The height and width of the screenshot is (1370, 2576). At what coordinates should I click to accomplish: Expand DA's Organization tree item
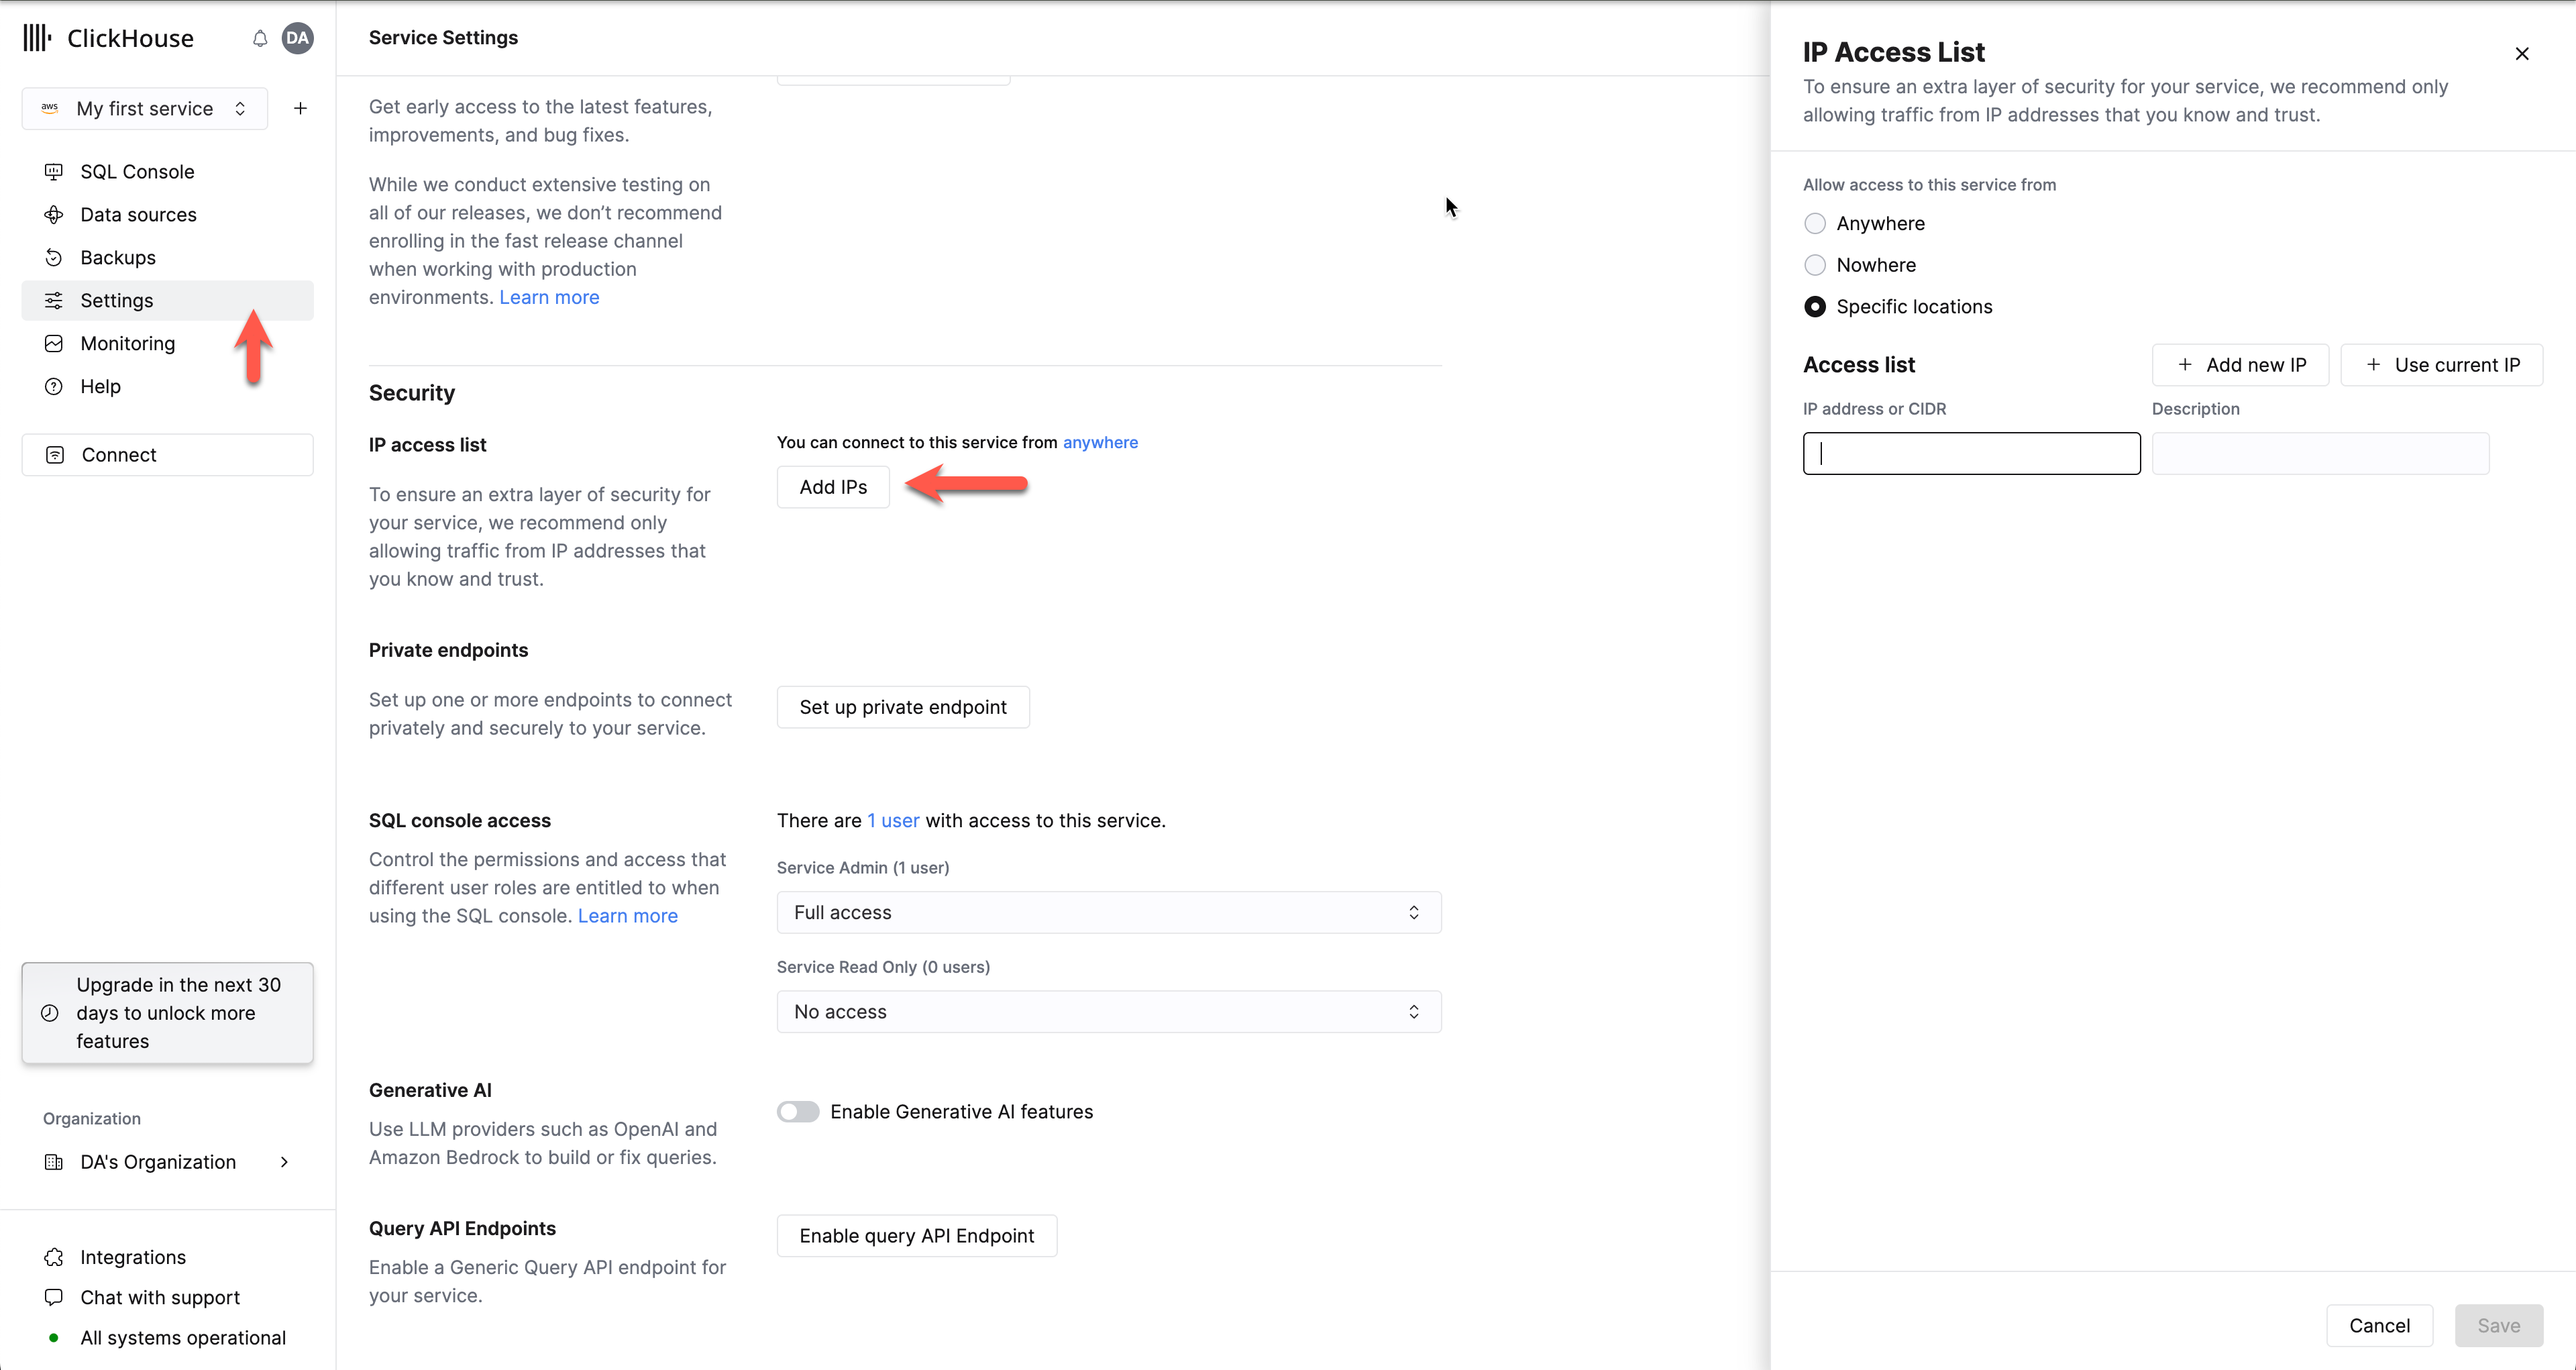[284, 1161]
